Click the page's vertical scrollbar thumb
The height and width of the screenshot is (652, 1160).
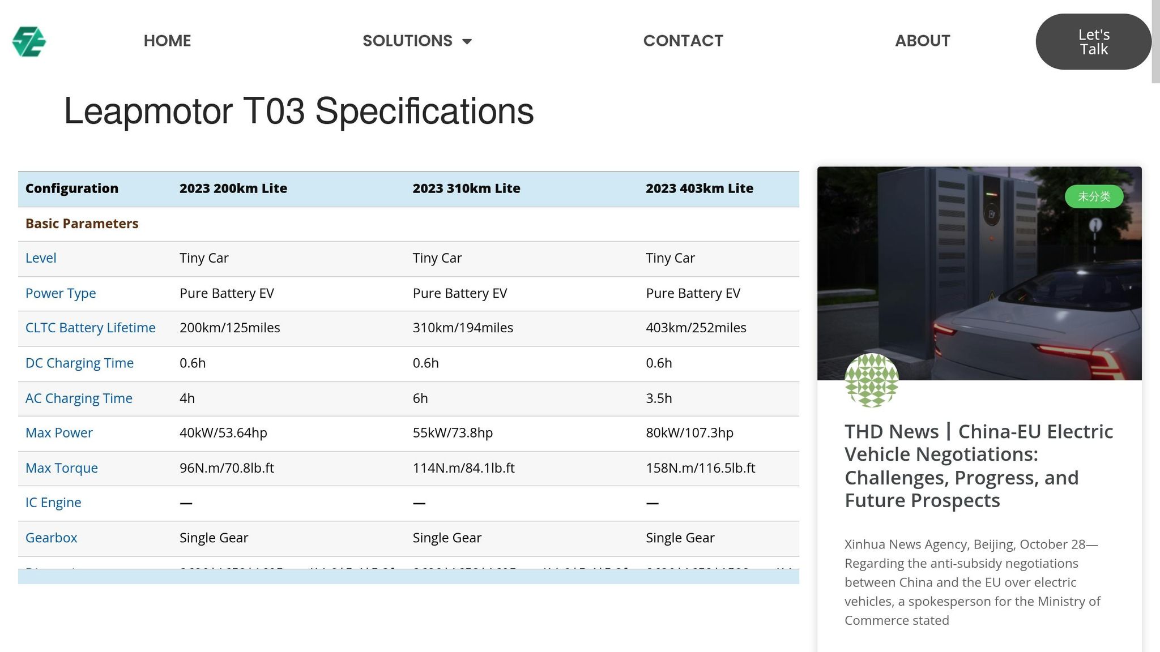(x=1155, y=42)
